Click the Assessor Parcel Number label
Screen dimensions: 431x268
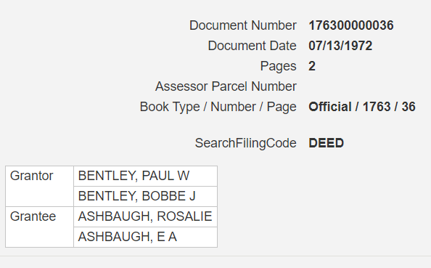(226, 86)
